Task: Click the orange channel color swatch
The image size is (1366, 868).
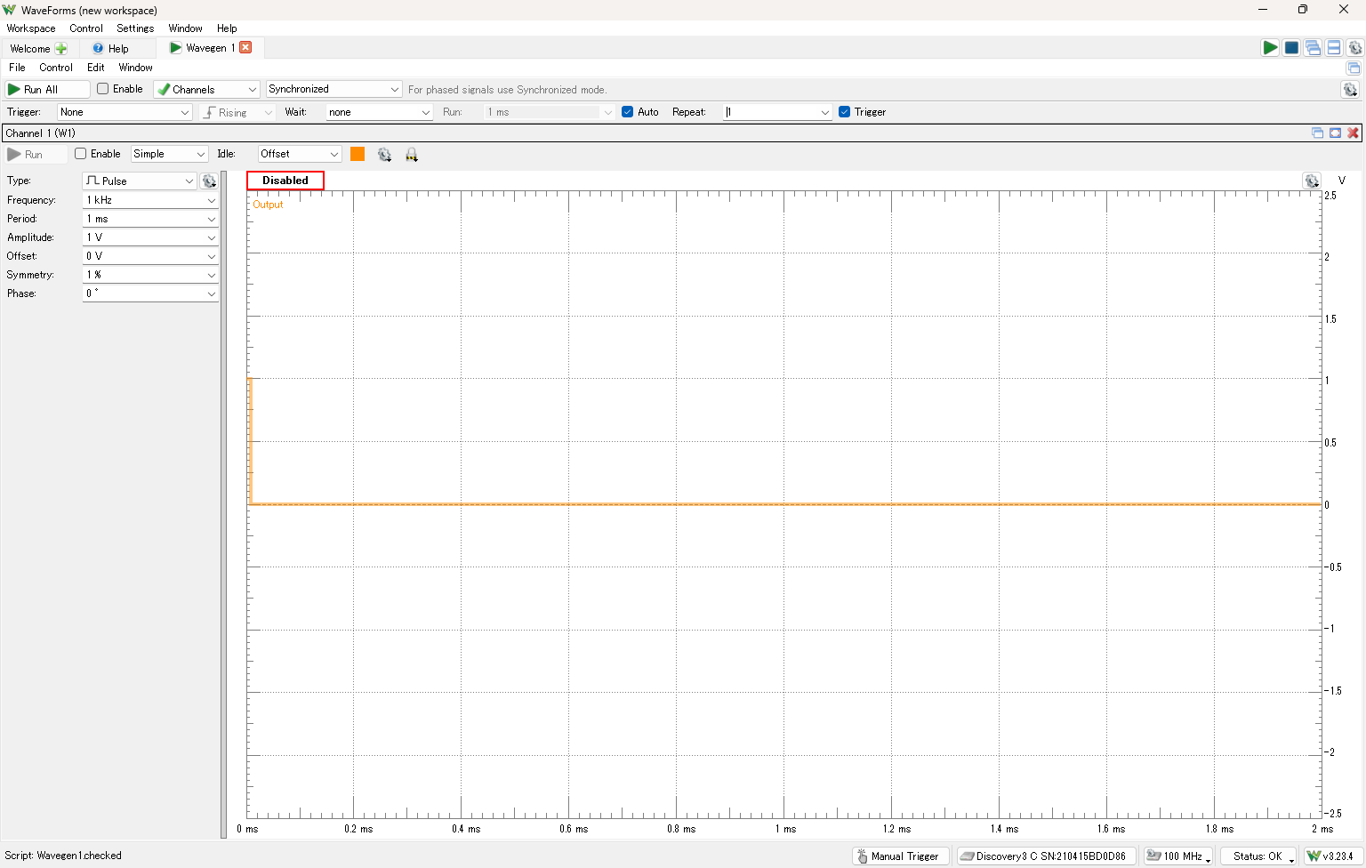Action: click(x=358, y=154)
